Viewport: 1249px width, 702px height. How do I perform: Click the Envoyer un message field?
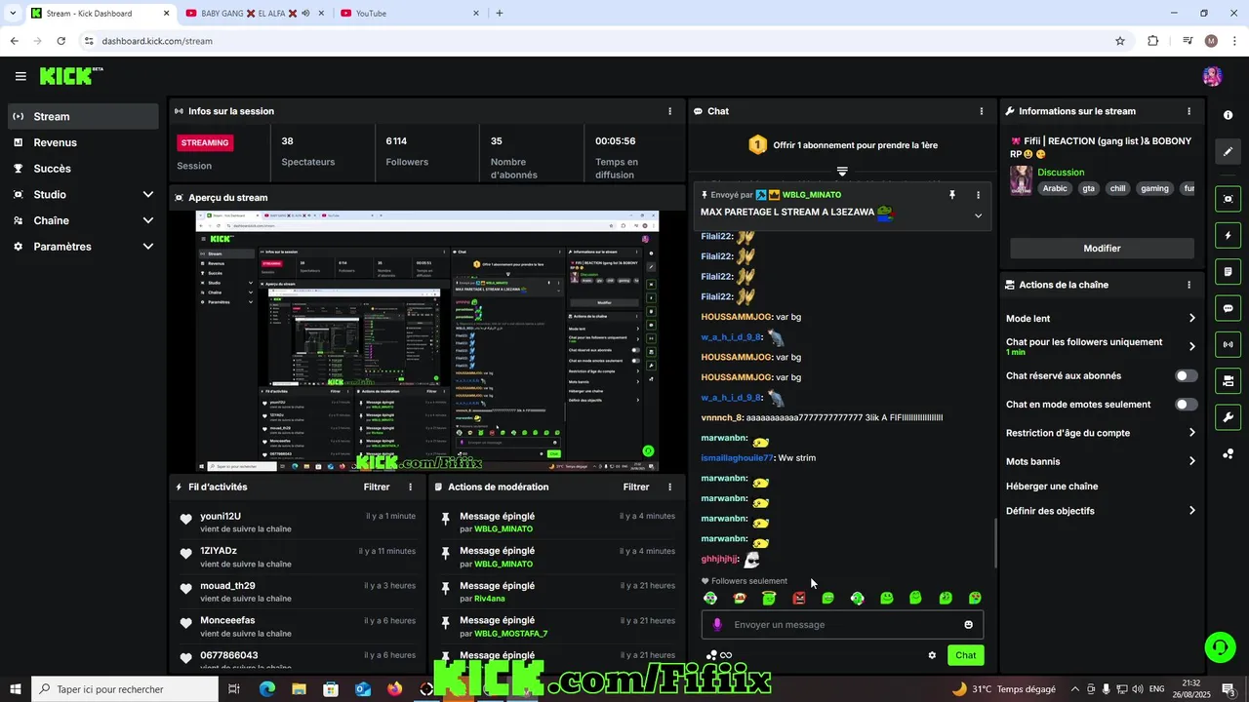(x=842, y=625)
